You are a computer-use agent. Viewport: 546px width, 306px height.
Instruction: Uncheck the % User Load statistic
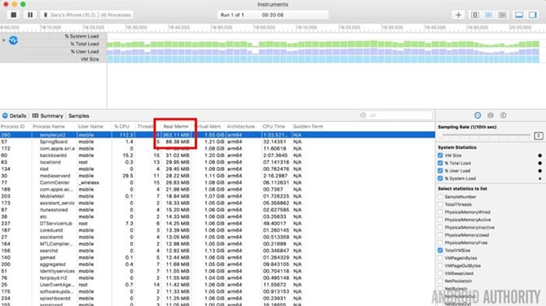[x=440, y=171]
